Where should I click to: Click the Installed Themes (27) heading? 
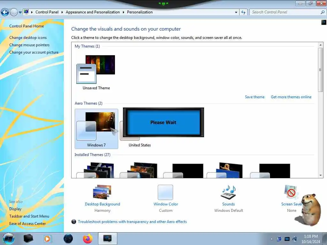92,155
